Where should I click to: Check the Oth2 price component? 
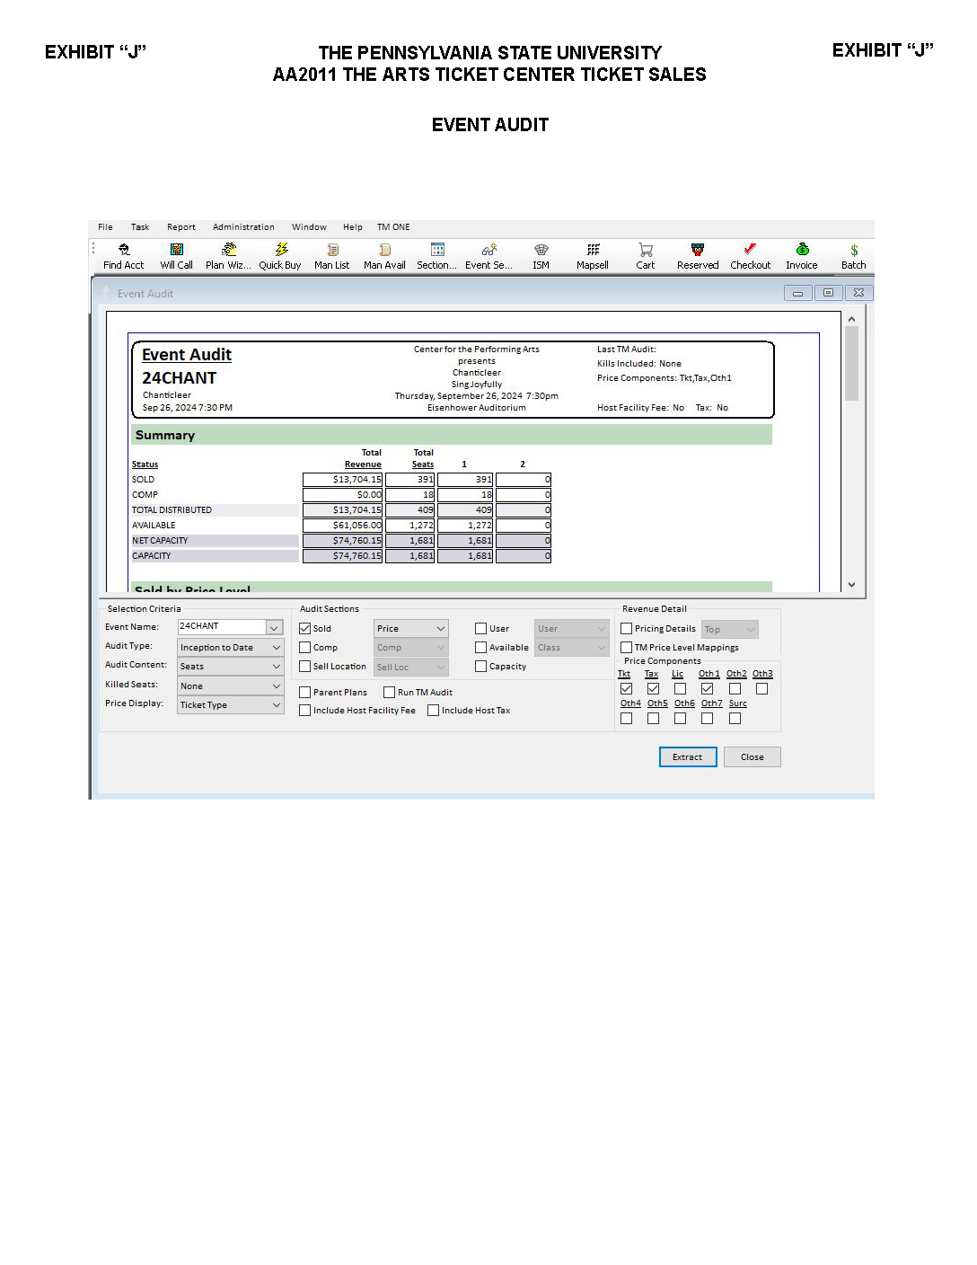point(735,689)
